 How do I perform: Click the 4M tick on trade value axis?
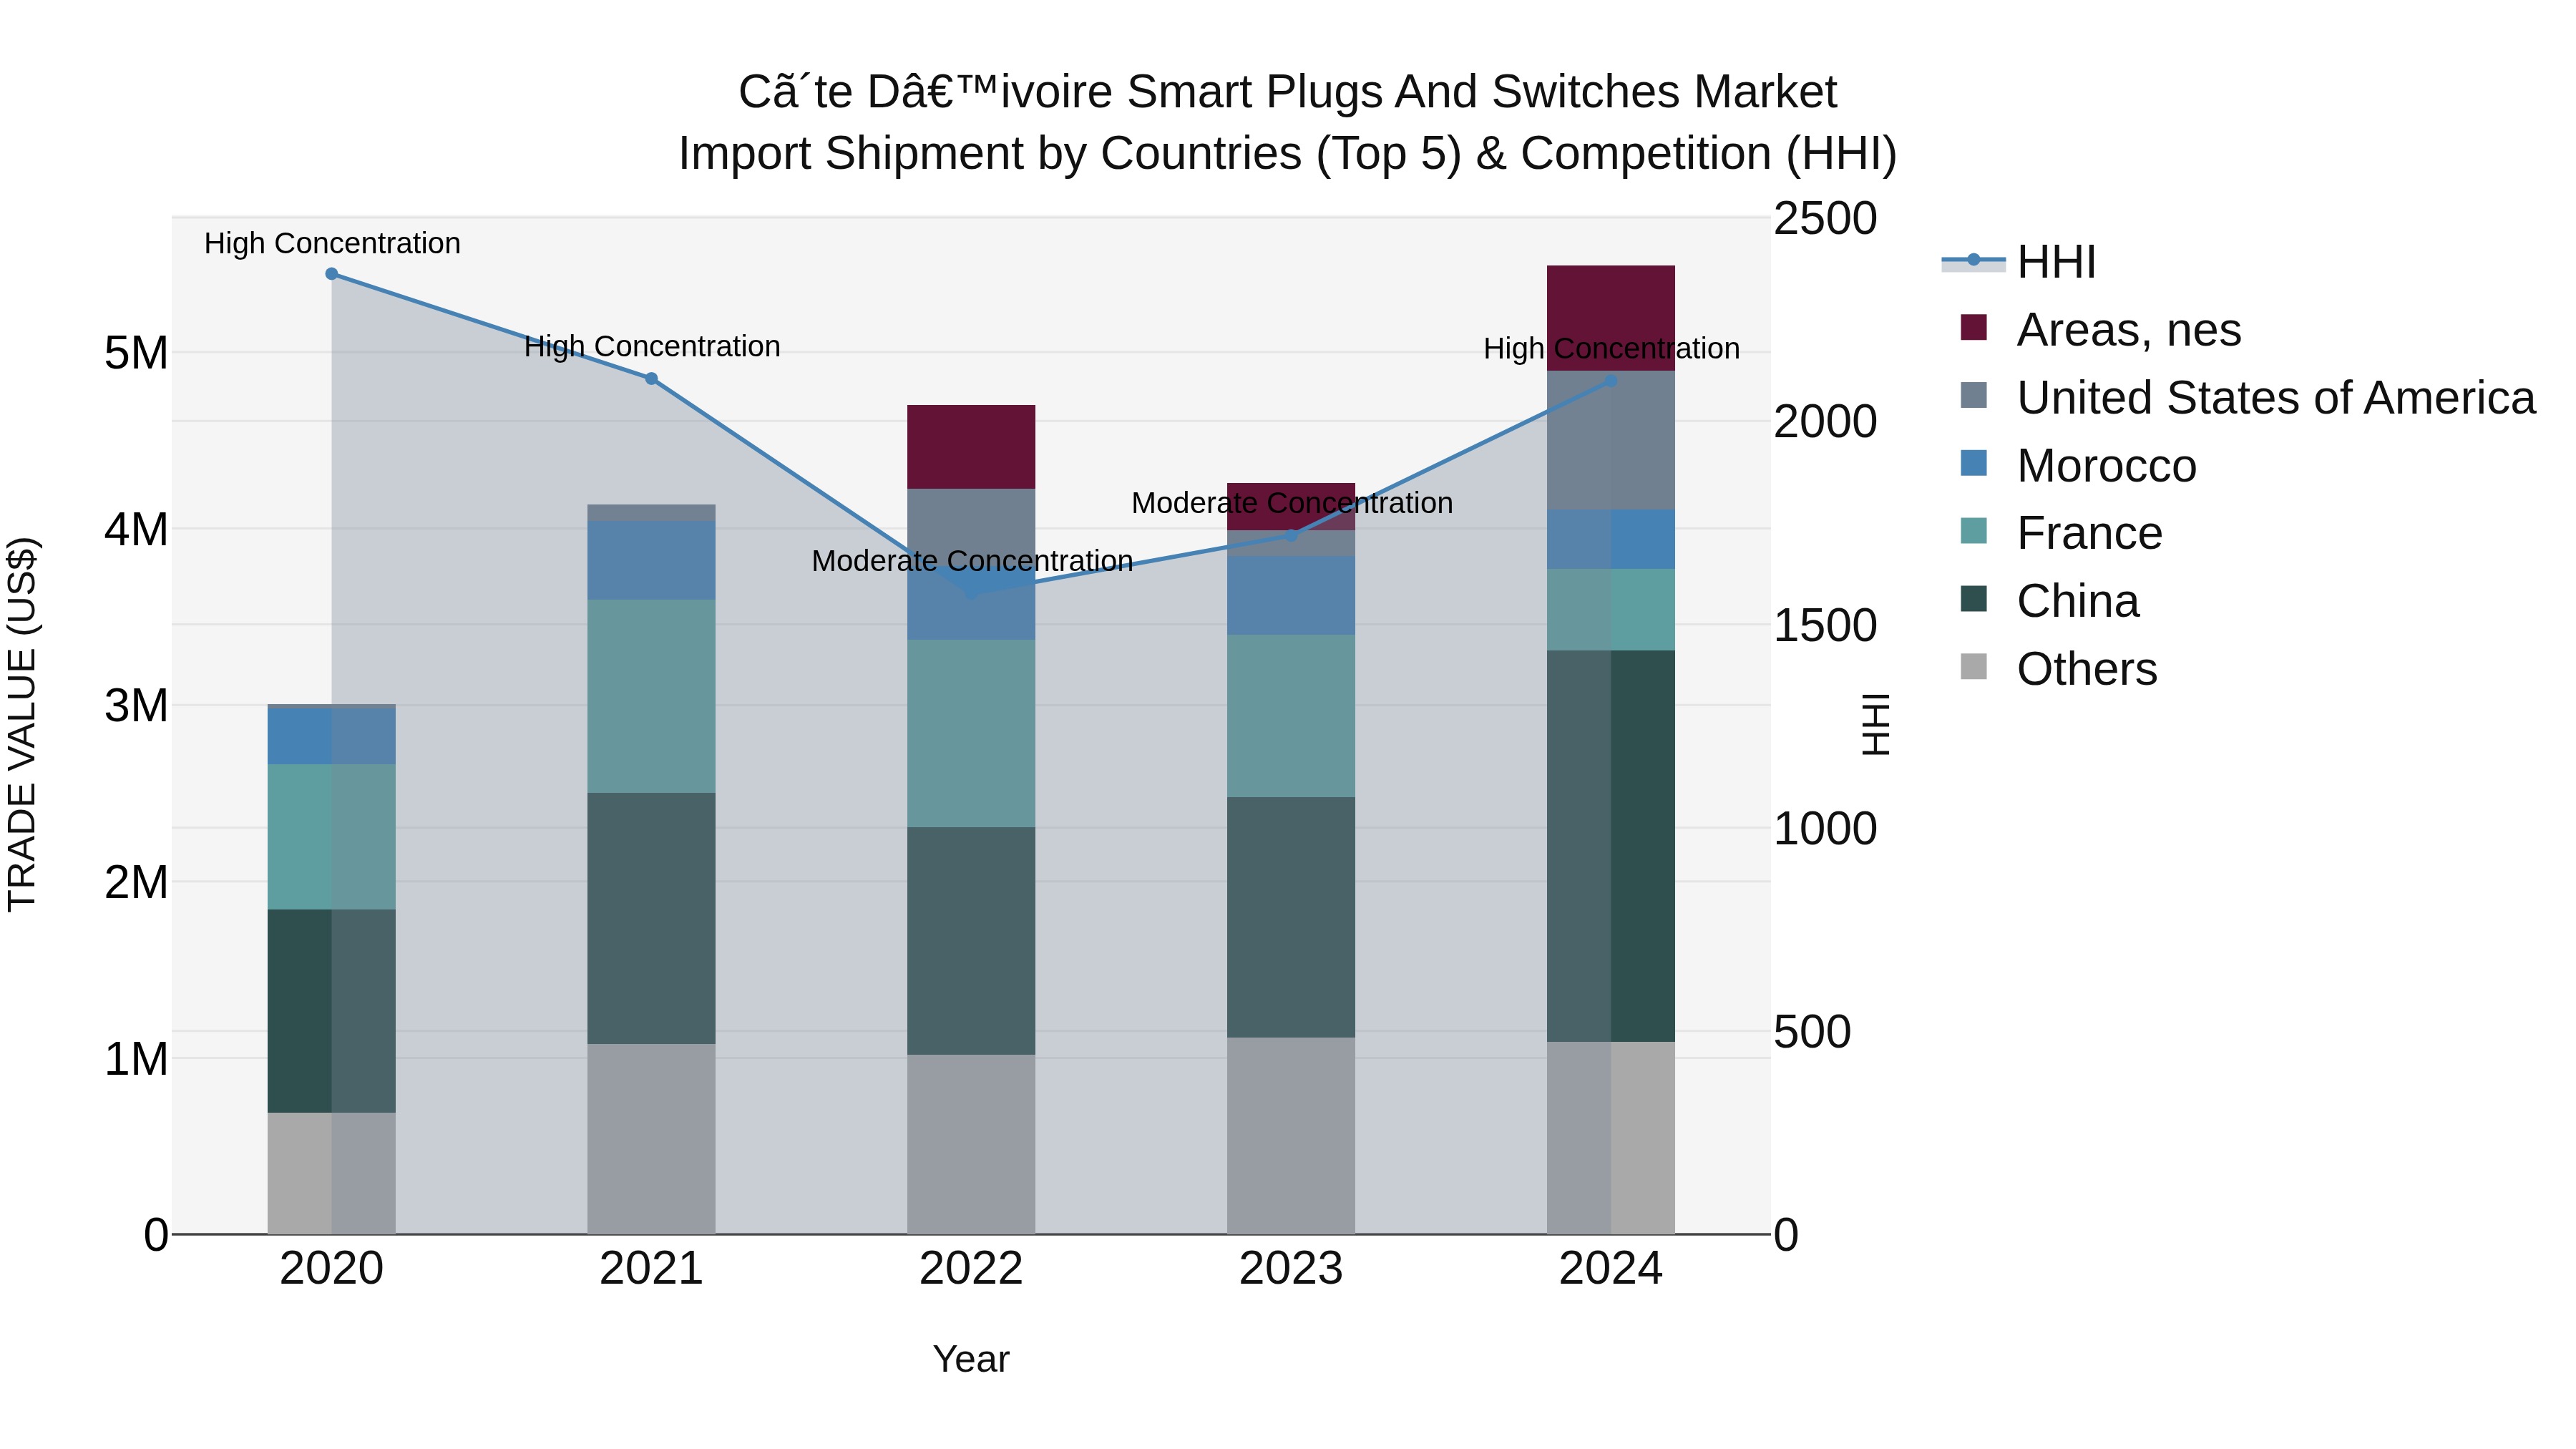click(136, 530)
